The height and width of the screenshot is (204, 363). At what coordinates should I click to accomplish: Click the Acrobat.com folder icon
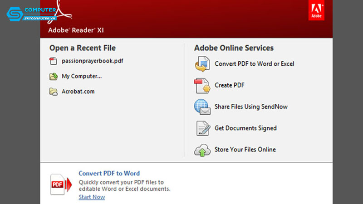(53, 92)
